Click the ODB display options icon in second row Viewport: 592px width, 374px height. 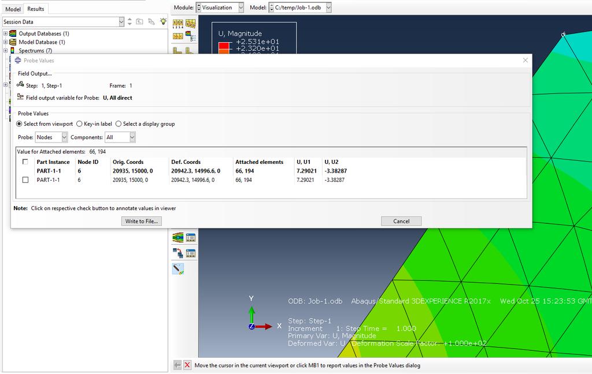tap(178, 36)
